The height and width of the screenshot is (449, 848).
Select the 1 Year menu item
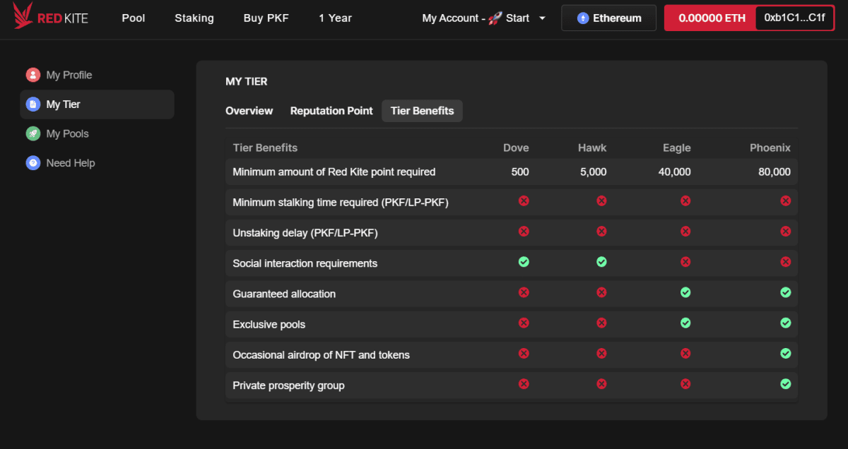click(335, 18)
